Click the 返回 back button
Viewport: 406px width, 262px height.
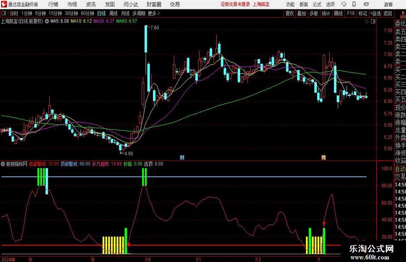[x=388, y=13]
